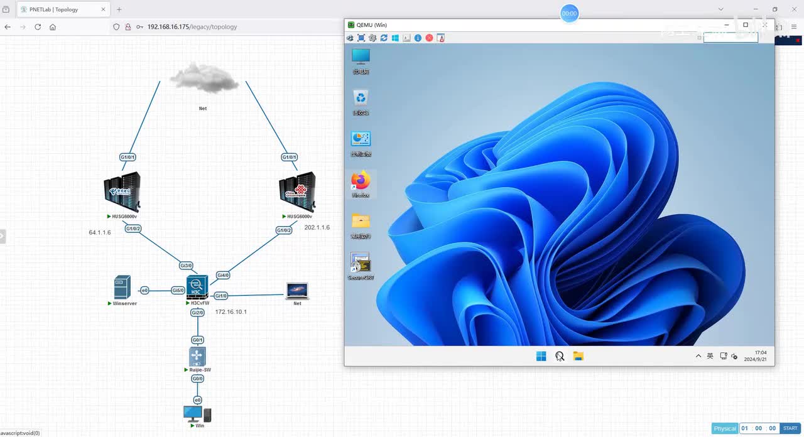Viewport: 804px width, 437px height.
Task: Open File Explorer on VM taskbar
Action: [579, 356]
